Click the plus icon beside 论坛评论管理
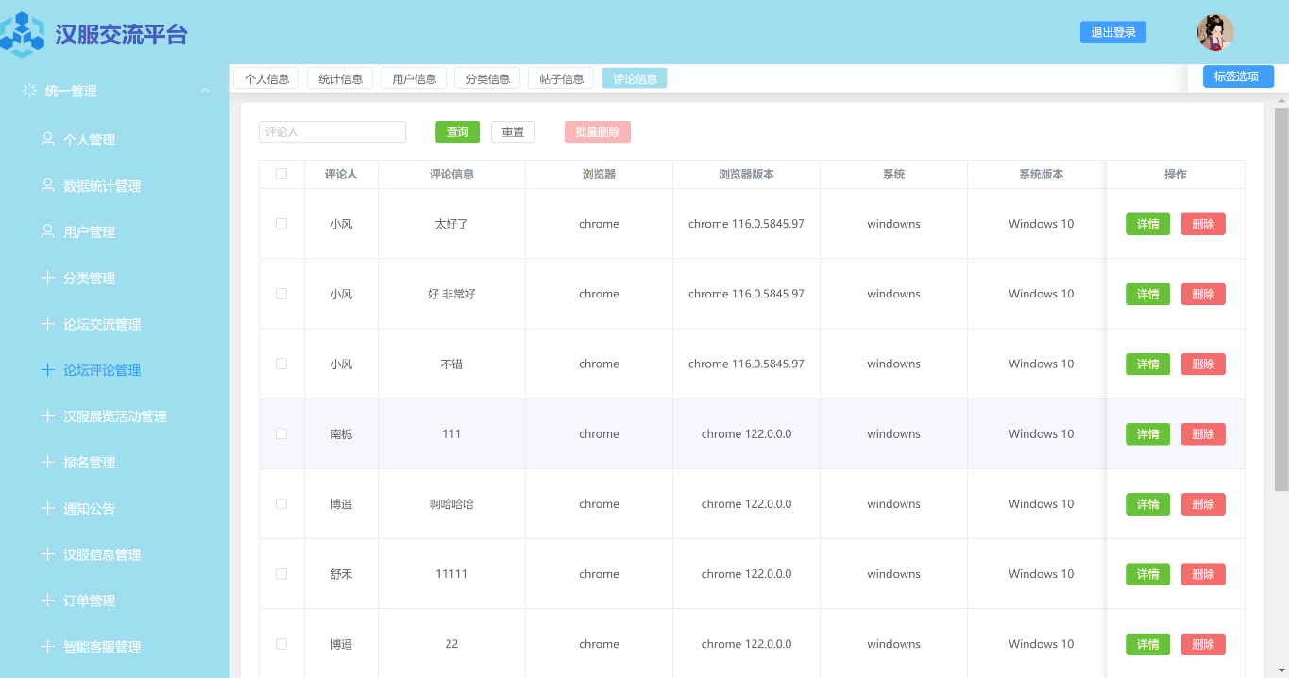Screen dimensions: 1289x678 point(47,370)
